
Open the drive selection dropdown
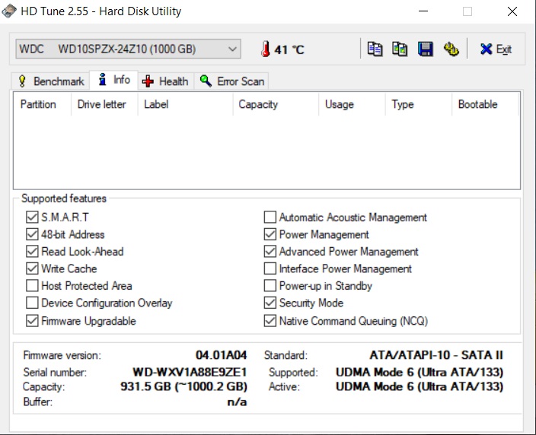128,49
